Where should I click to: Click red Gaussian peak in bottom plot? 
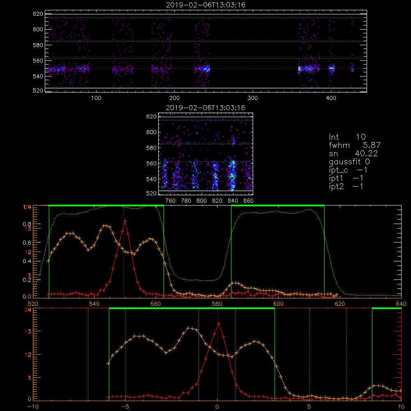[x=219, y=323]
